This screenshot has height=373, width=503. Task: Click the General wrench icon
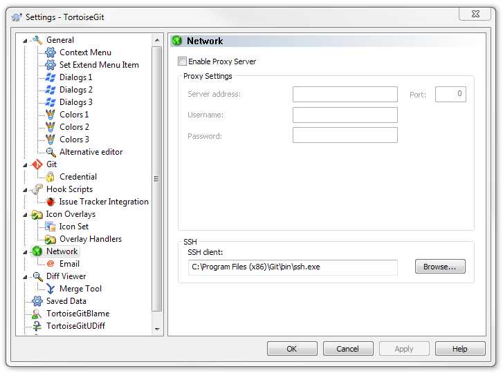[37, 40]
